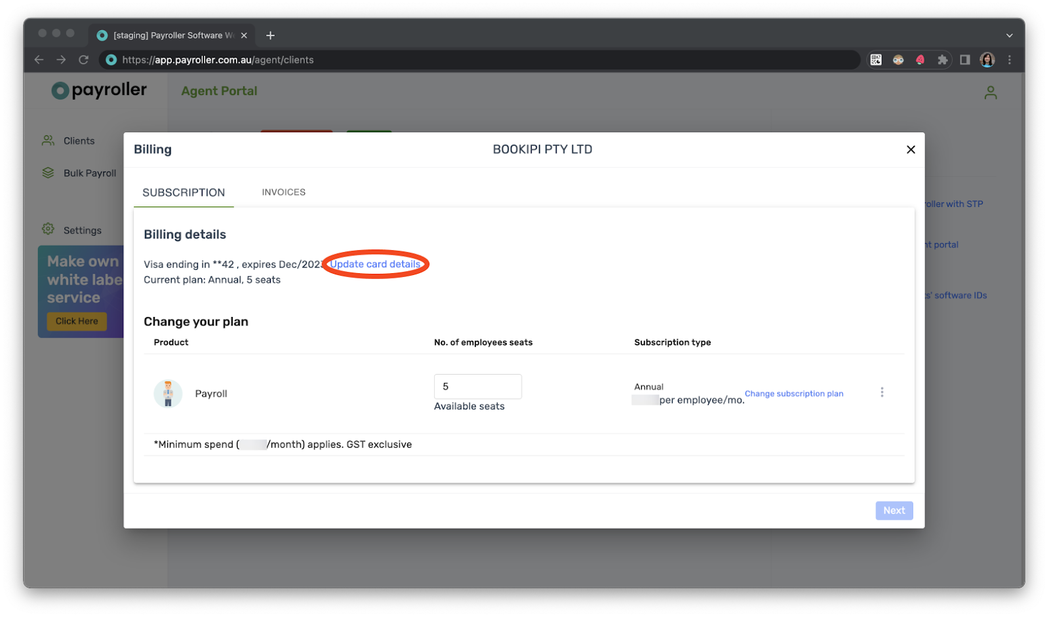Open Change subscription plan link
1049x617 pixels.
pos(794,394)
